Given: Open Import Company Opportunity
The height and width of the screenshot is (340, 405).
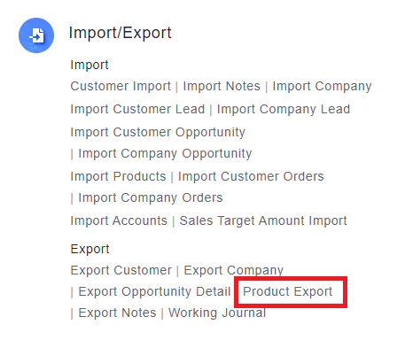Looking at the screenshot, I should (165, 153).
